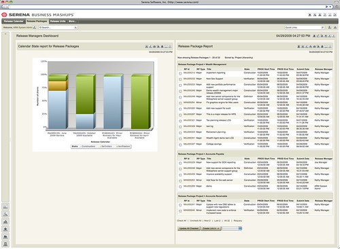
Task: Click the Verification entry in chart legend
Action: pyautogui.click(x=124, y=147)
